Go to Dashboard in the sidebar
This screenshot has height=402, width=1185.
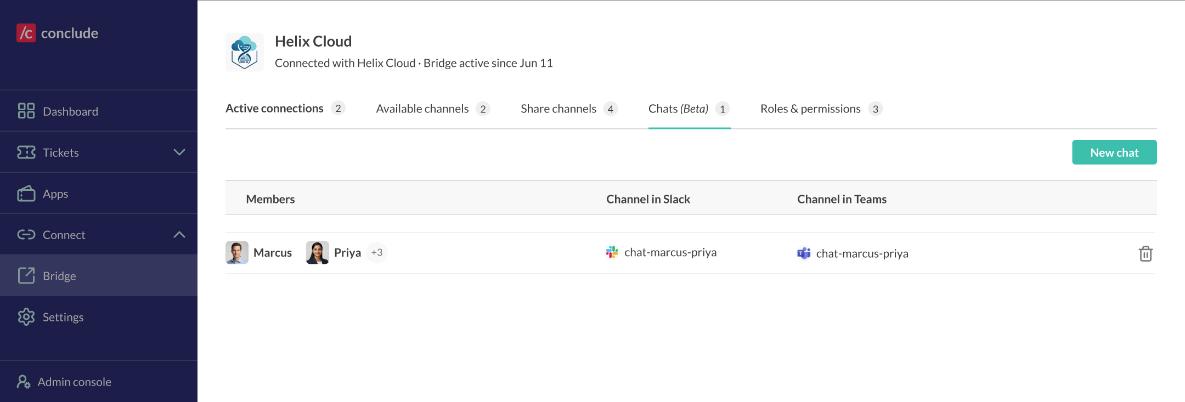tap(99, 111)
